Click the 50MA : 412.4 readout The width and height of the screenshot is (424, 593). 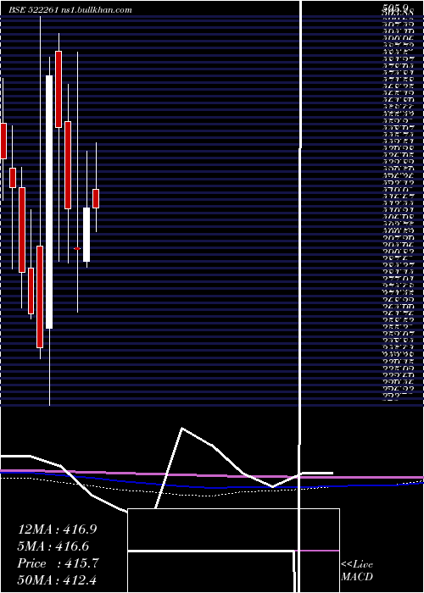pyautogui.click(x=59, y=580)
